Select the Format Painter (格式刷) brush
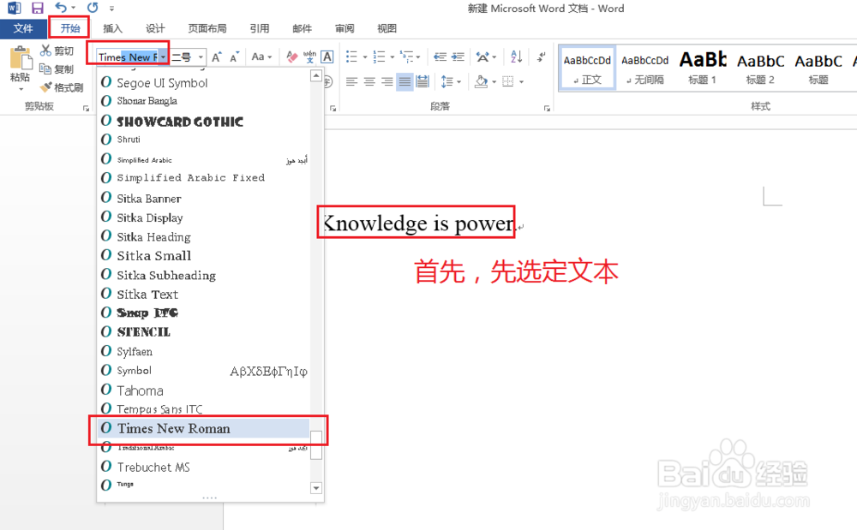Screen dimensions: 857x530 [62, 87]
